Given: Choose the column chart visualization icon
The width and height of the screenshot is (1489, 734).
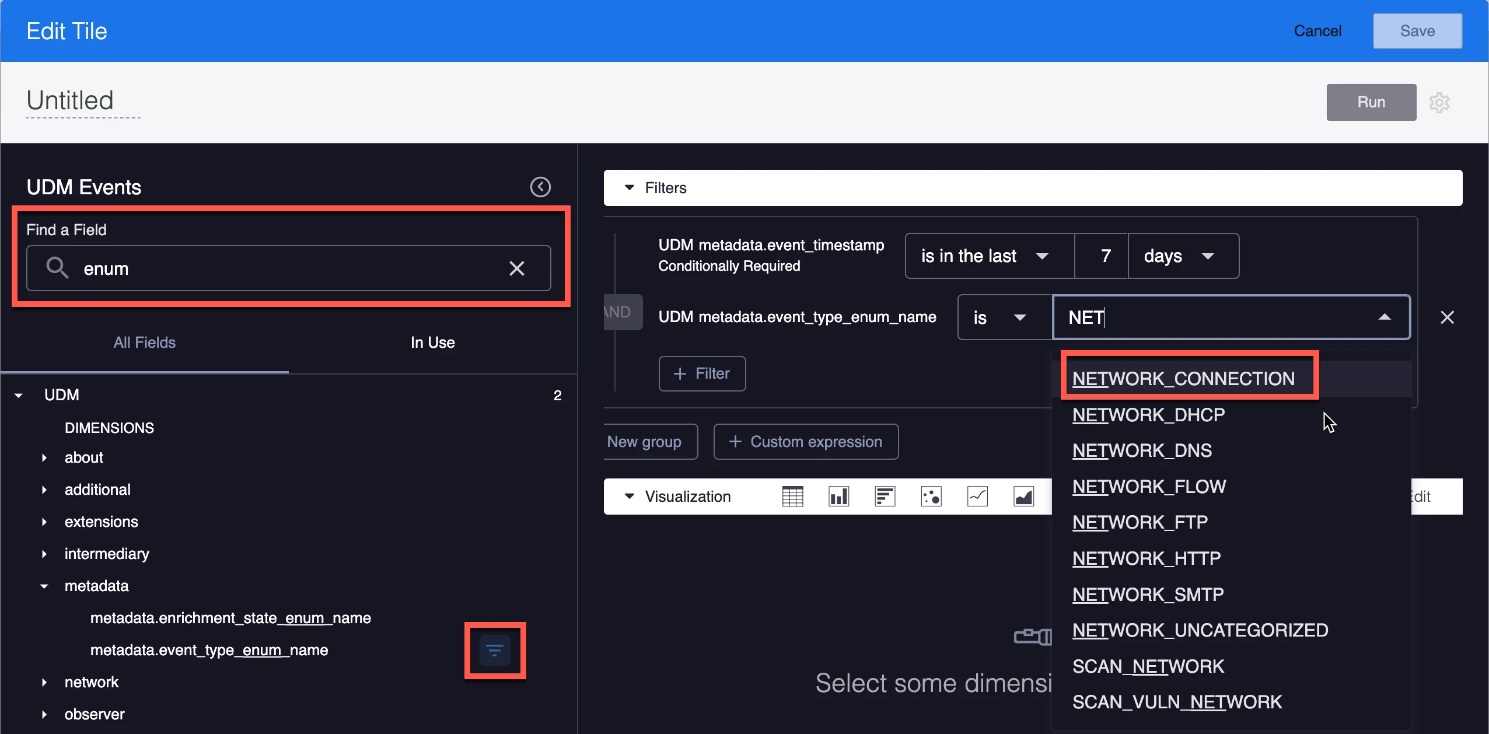Looking at the screenshot, I should (x=838, y=497).
